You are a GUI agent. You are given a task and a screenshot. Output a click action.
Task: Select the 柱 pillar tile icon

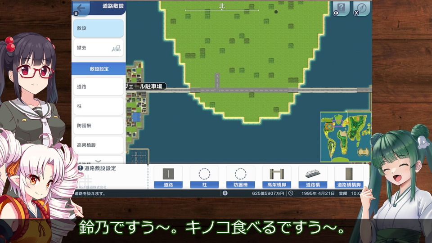coord(204,177)
